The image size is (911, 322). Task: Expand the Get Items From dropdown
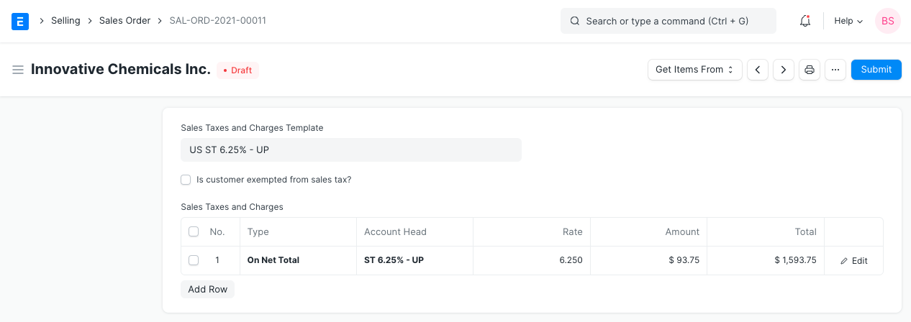point(694,70)
